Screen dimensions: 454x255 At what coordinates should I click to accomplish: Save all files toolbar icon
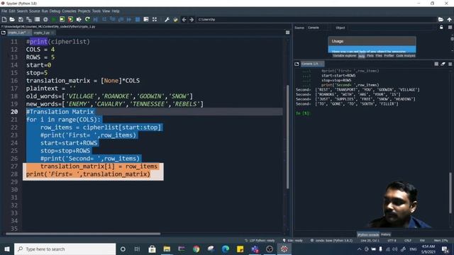click(x=29, y=19)
